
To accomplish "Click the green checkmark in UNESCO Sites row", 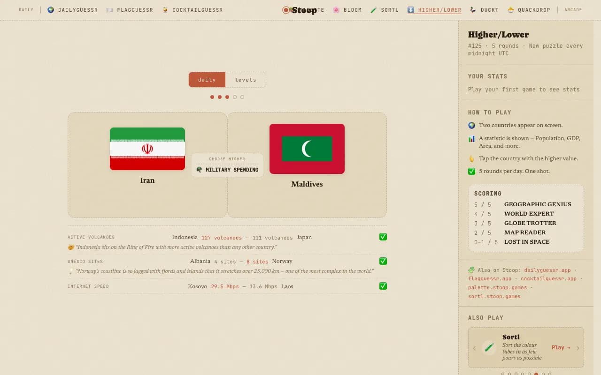I will tap(383, 261).
